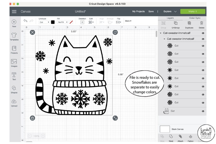Click the lock proportions handle
216x144 pixels.
click(32, 118)
